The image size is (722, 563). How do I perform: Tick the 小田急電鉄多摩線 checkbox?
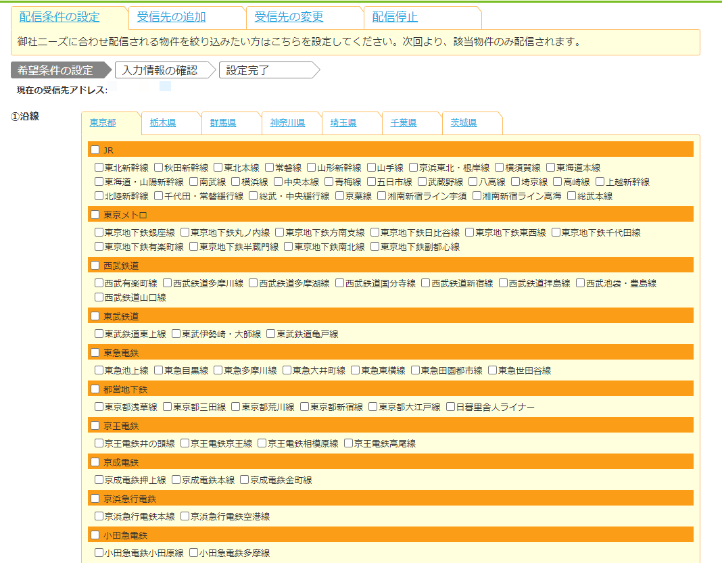tap(194, 552)
